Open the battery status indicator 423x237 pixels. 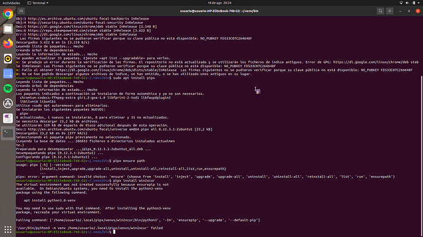pos(414,3)
